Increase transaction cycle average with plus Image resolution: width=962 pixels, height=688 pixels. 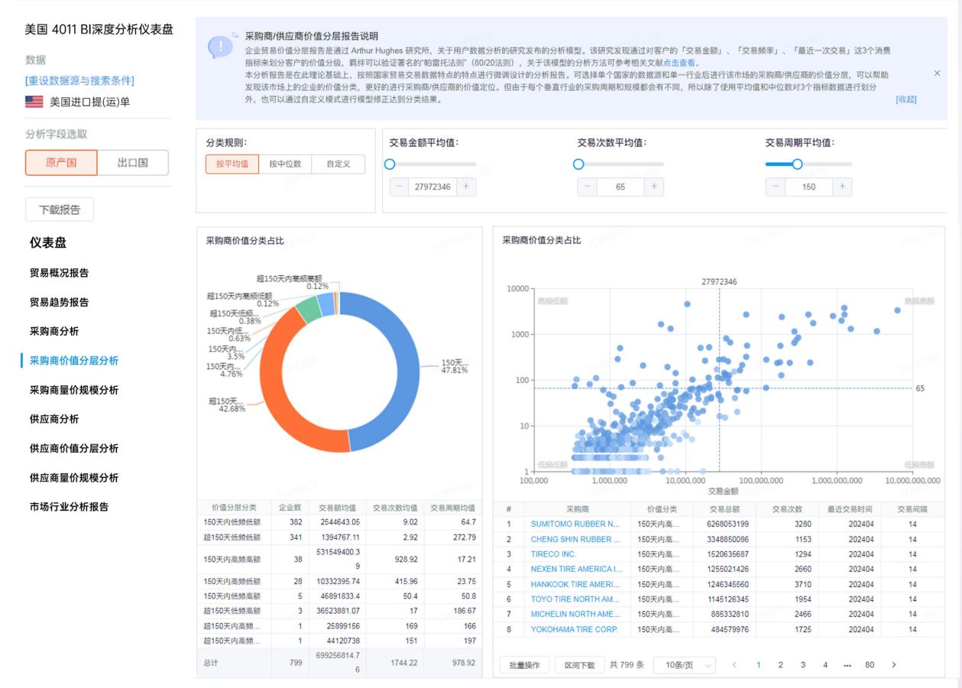point(842,187)
